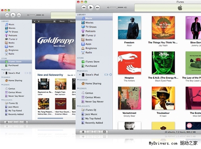Viewport: 201px width, 149px height.
Task: Collapse Genius section in front window
Action: click(x=78, y=88)
